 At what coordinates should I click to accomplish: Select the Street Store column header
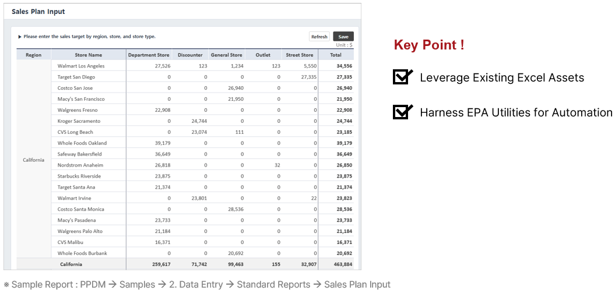point(299,55)
